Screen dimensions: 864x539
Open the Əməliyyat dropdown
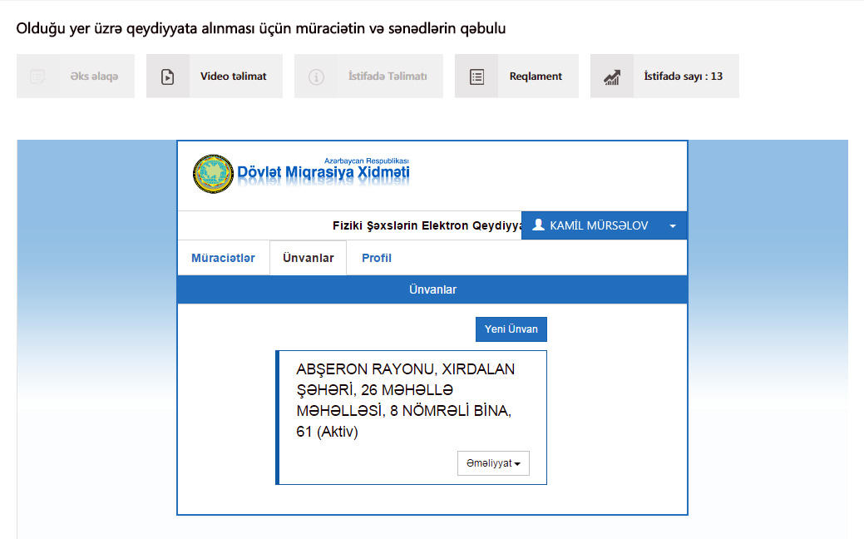pos(493,462)
